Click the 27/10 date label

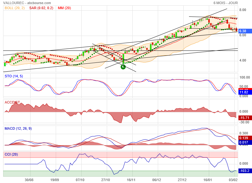106,180
